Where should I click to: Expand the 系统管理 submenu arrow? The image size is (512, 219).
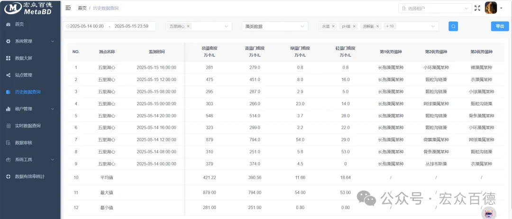point(53,41)
